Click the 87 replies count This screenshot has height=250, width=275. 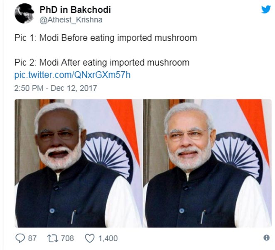[x=32, y=238]
